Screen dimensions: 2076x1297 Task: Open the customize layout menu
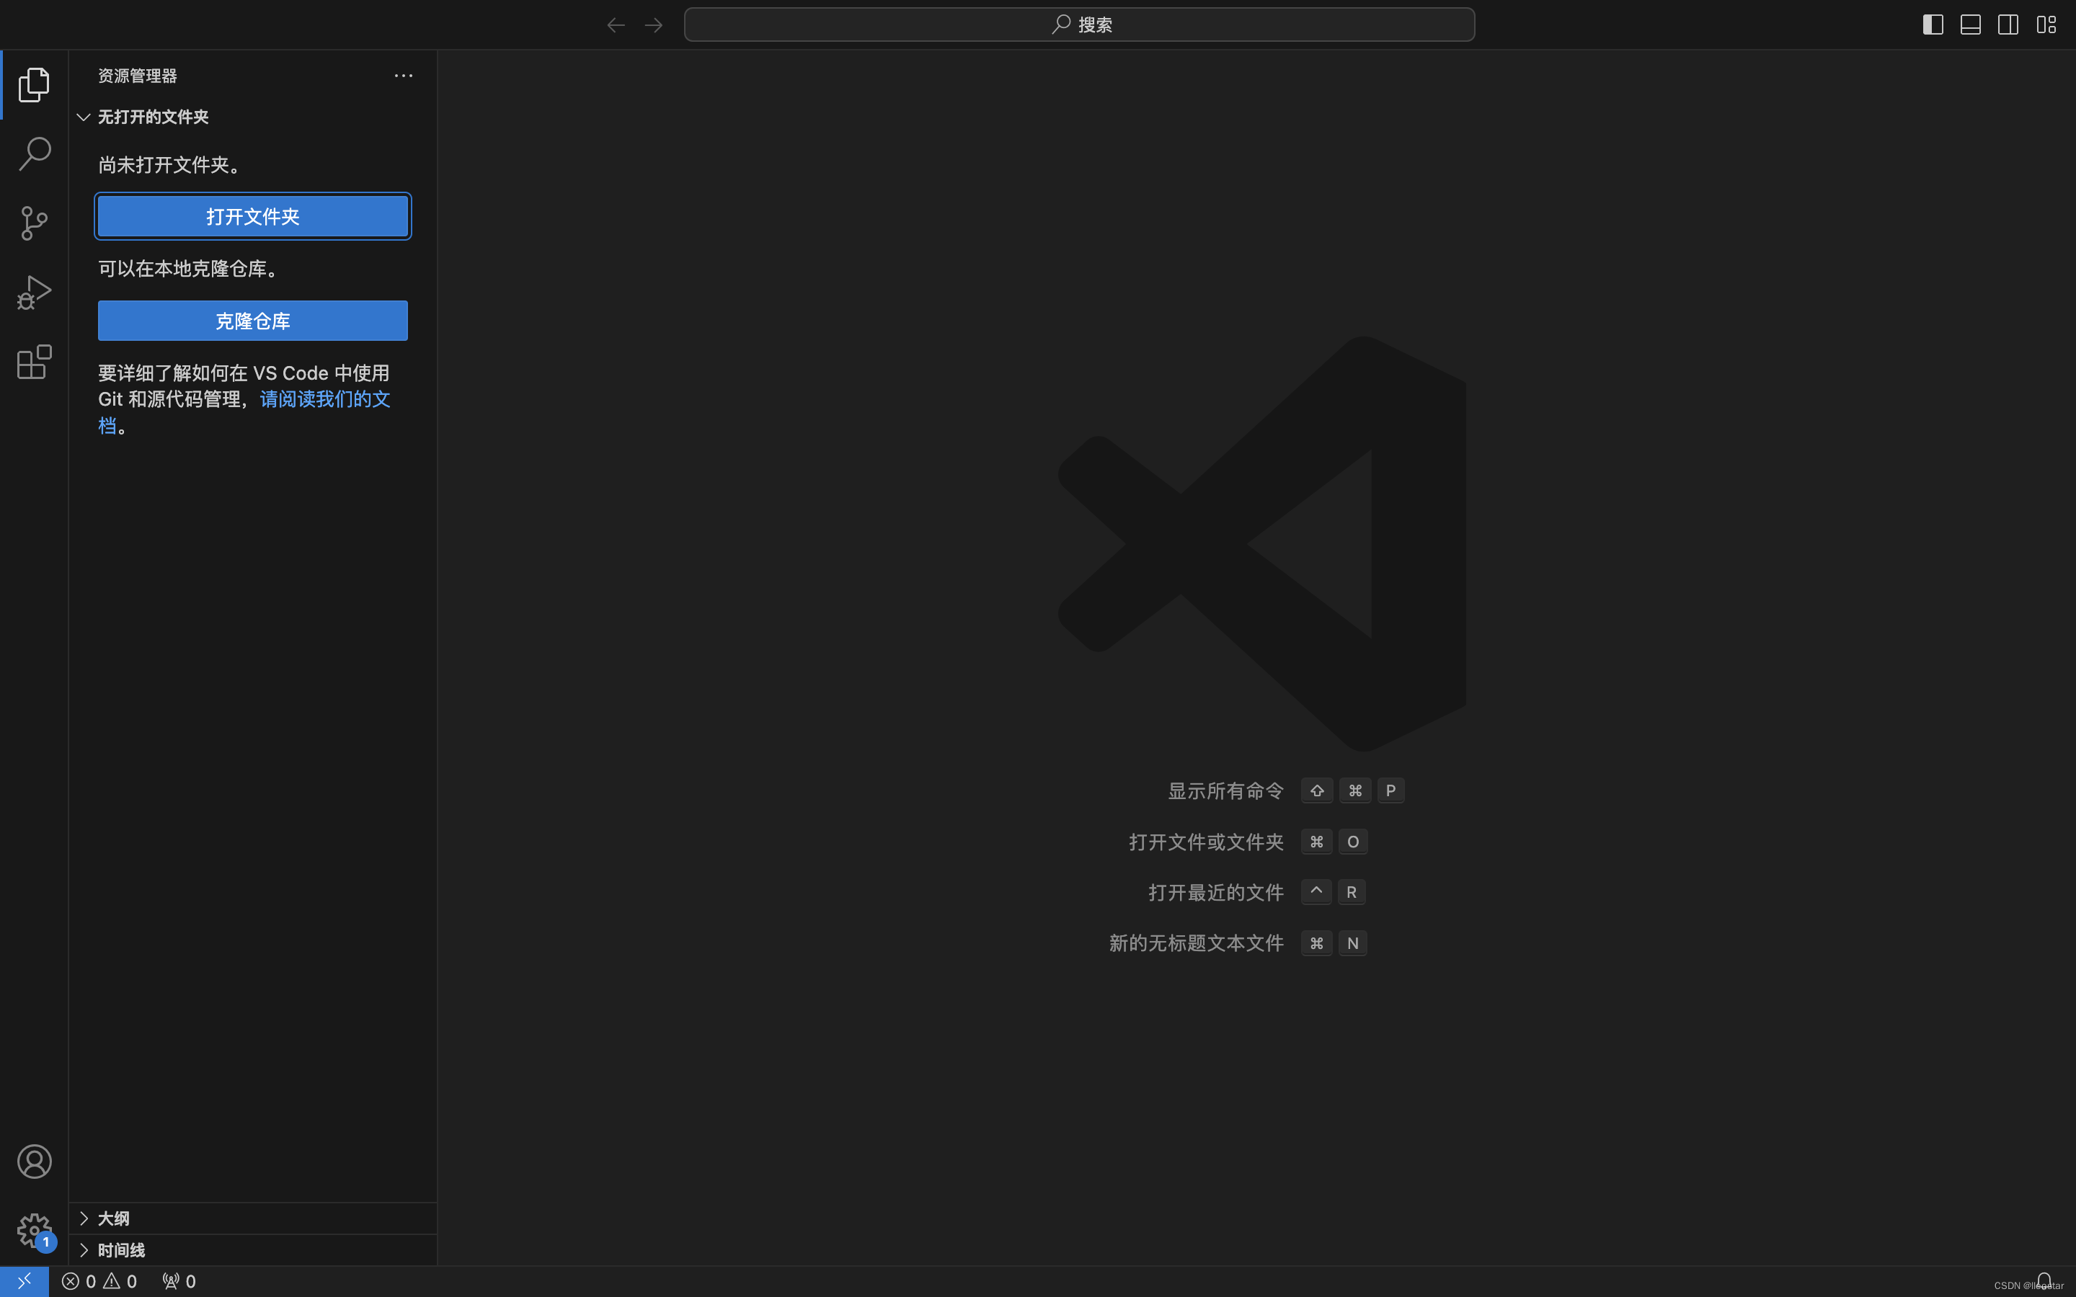[2047, 25]
